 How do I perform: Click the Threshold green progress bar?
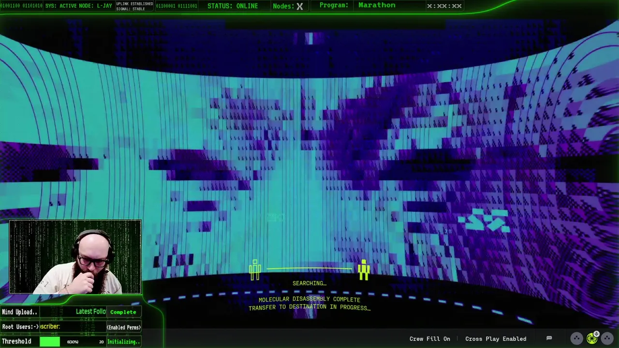tap(50, 342)
